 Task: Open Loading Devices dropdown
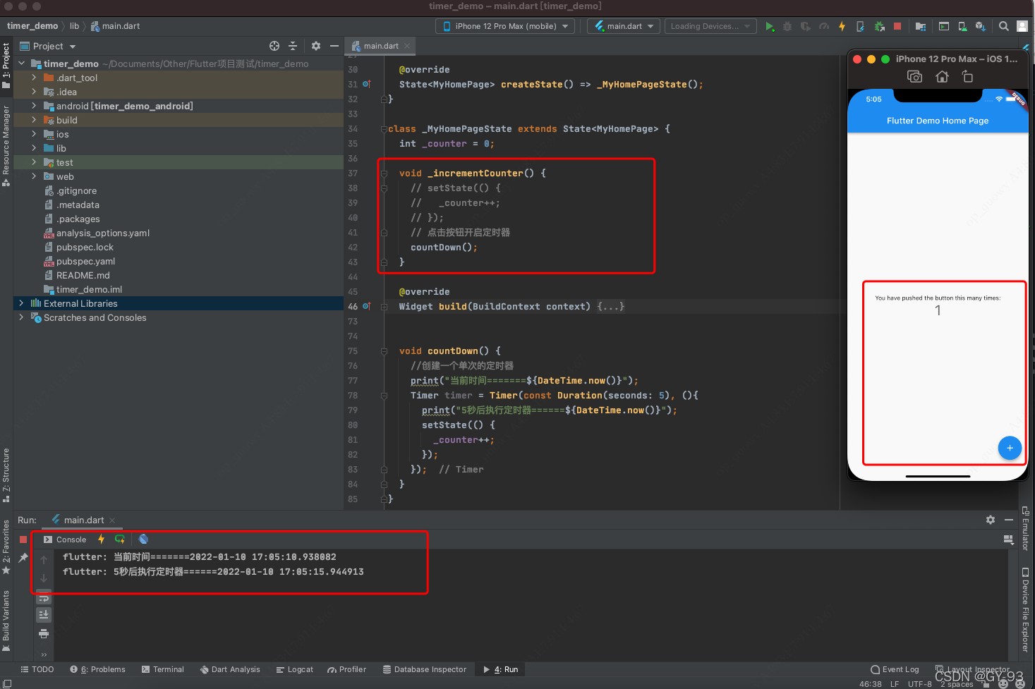(710, 26)
